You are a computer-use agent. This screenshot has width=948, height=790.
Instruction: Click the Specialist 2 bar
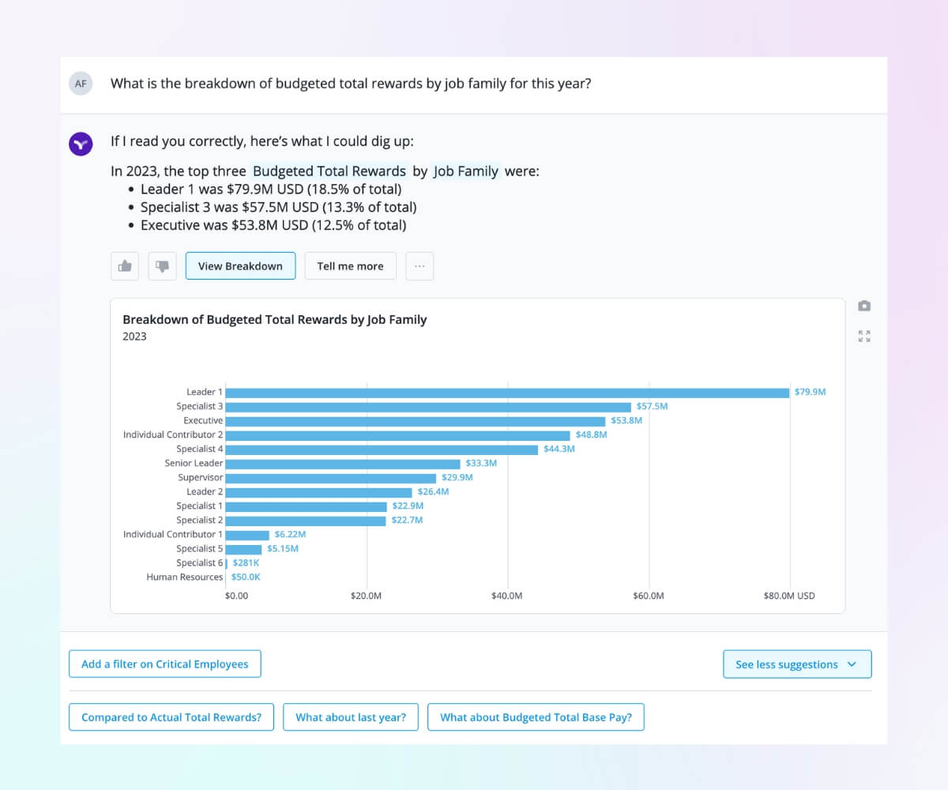(x=306, y=521)
